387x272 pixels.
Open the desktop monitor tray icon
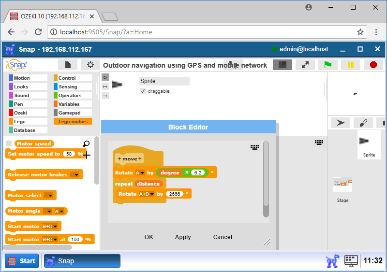(x=351, y=261)
